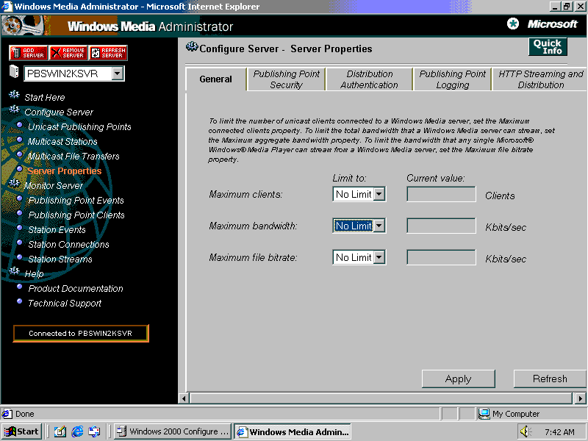Click the gear icon next to Configure Server
This screenshot has height=441, width=588.
point(14,109)
